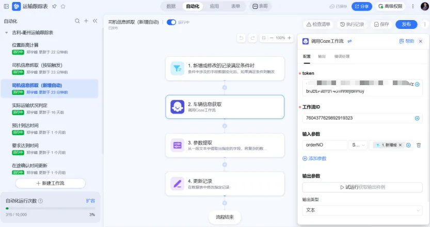Switch to the 自动化 tab
Image resolution: width=430 pixels, height=227 pixels.
193,6
